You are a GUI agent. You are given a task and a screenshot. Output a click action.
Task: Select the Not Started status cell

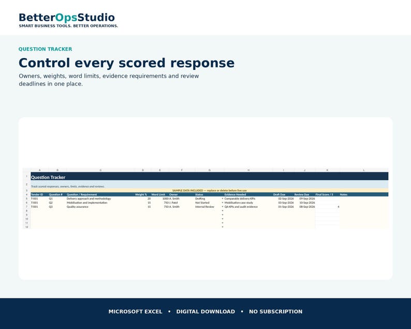[209, 203]
